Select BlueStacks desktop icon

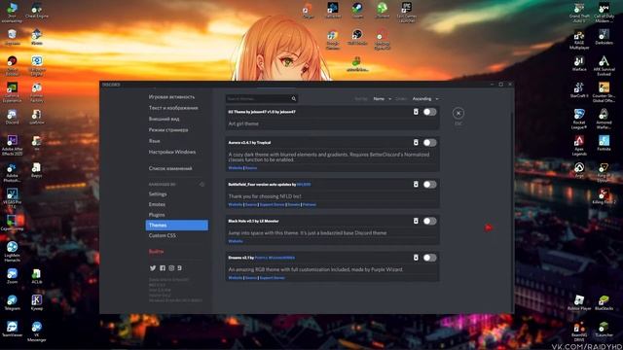(x=604, y=302)
